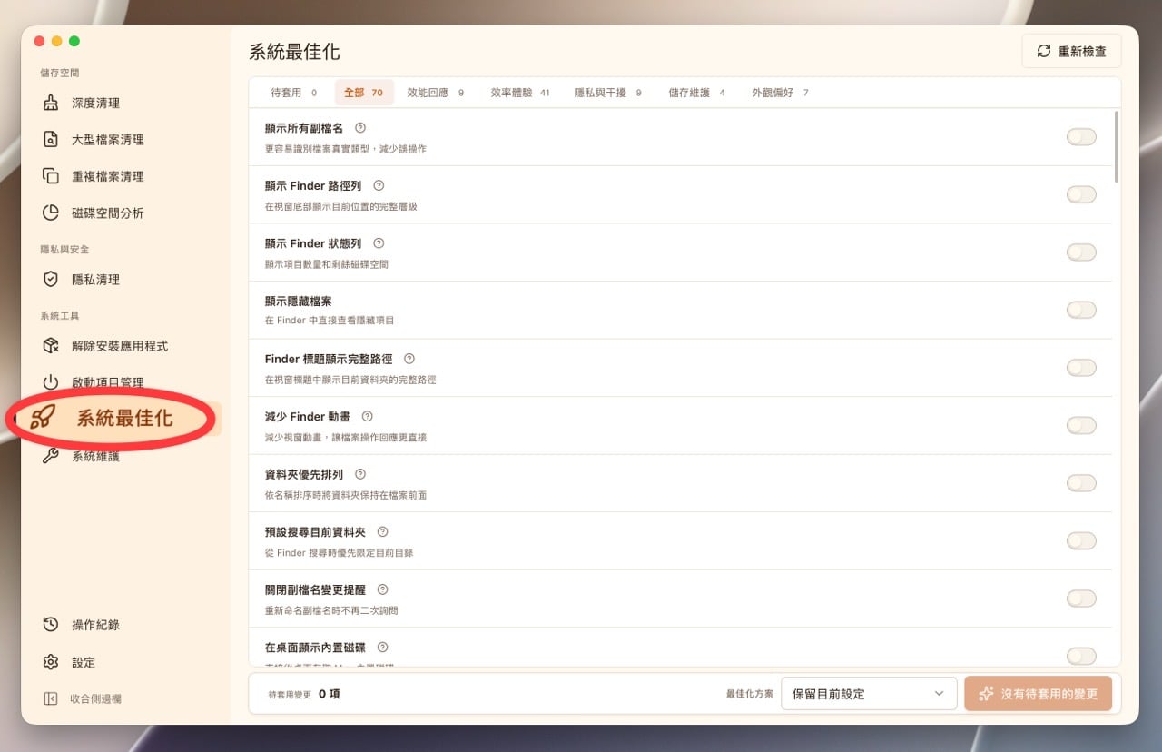Select the 大型檔案清理 file search icon
Viewport: 1162px width, 752px height.
52,139
